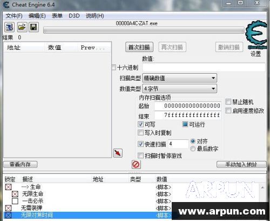Open the D3D menu
Screen dimensions: 270x221
(74, 16)
